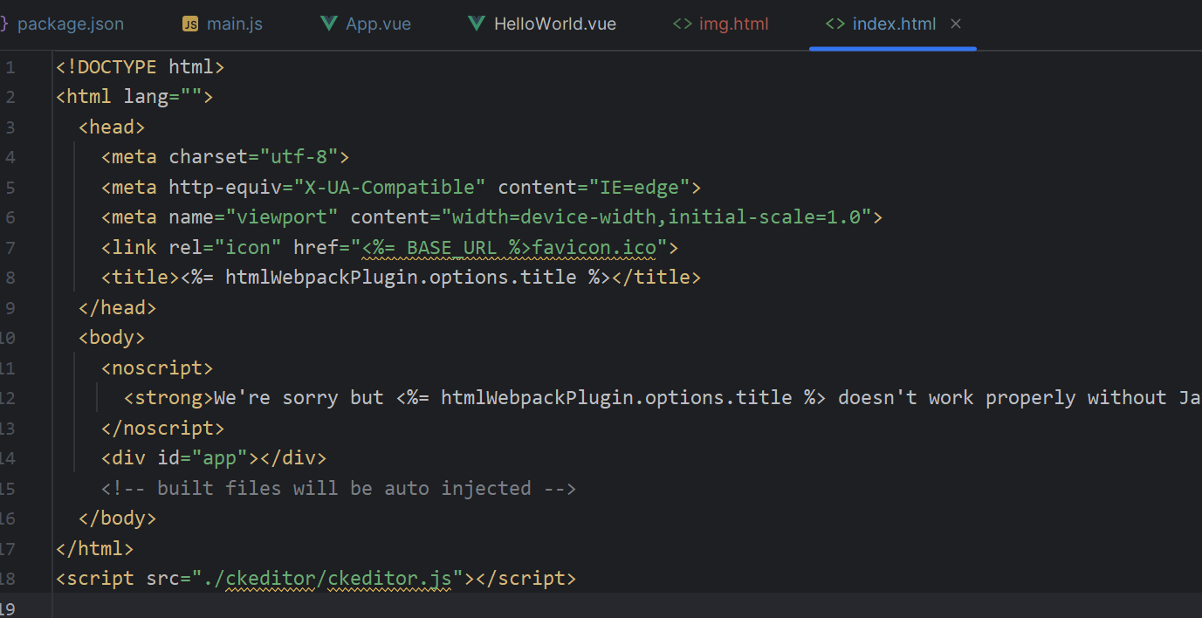Click the opening '<body>' tag
Image resolution: width=1202 pixels, height=618 pixels.
112,338
